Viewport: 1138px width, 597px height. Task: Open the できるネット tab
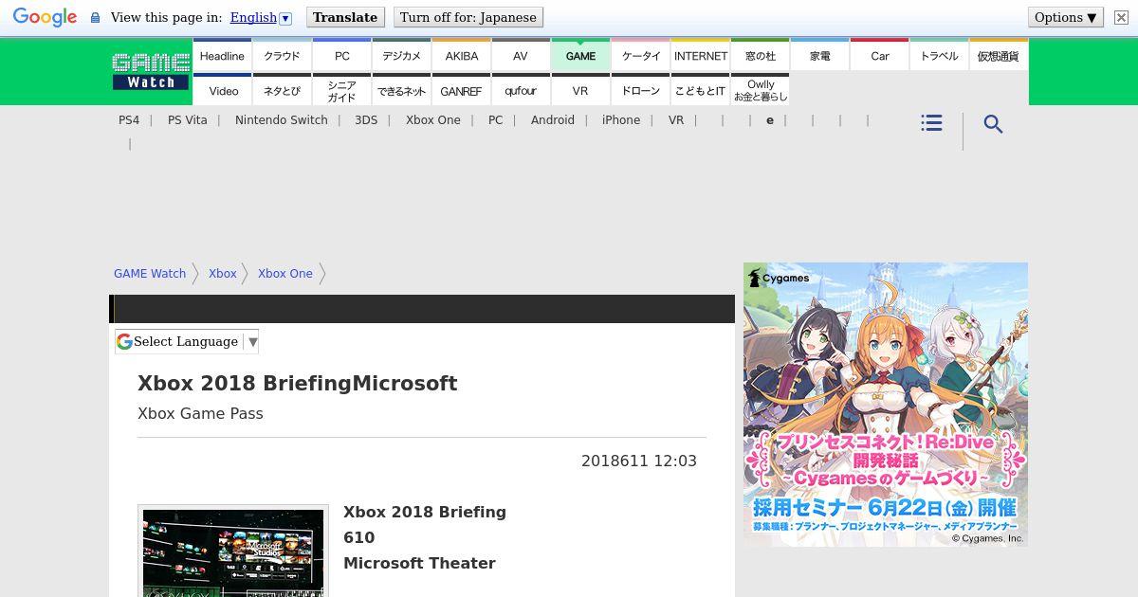coord(401,90)
